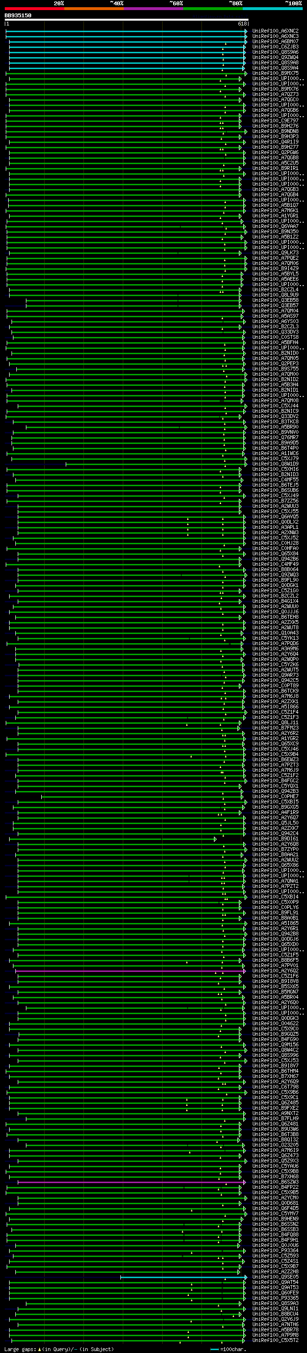
Task: Select the UniRef100_Q9AR73 label
Action: point(275,675)
